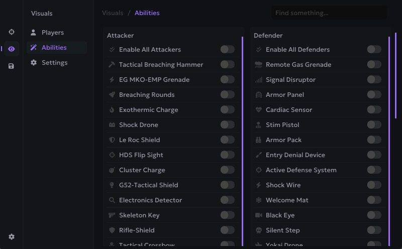Click the heart icon beside Cardiac Sensor

(259, 110)
